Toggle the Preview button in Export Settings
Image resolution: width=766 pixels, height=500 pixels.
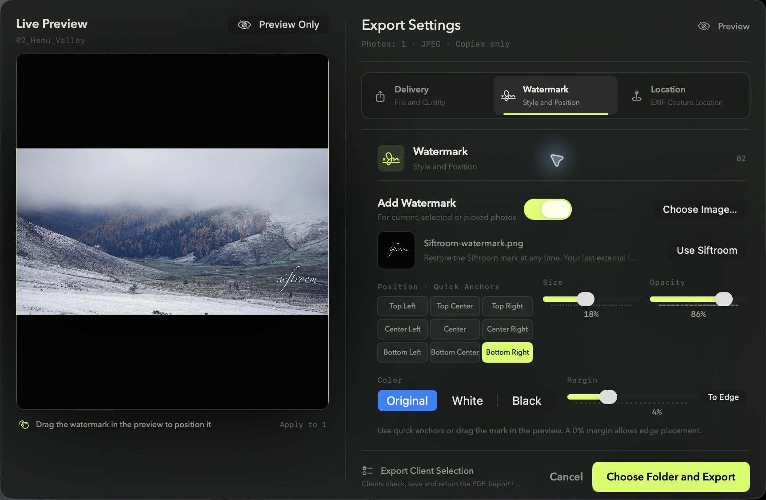[x=724, y=26]
